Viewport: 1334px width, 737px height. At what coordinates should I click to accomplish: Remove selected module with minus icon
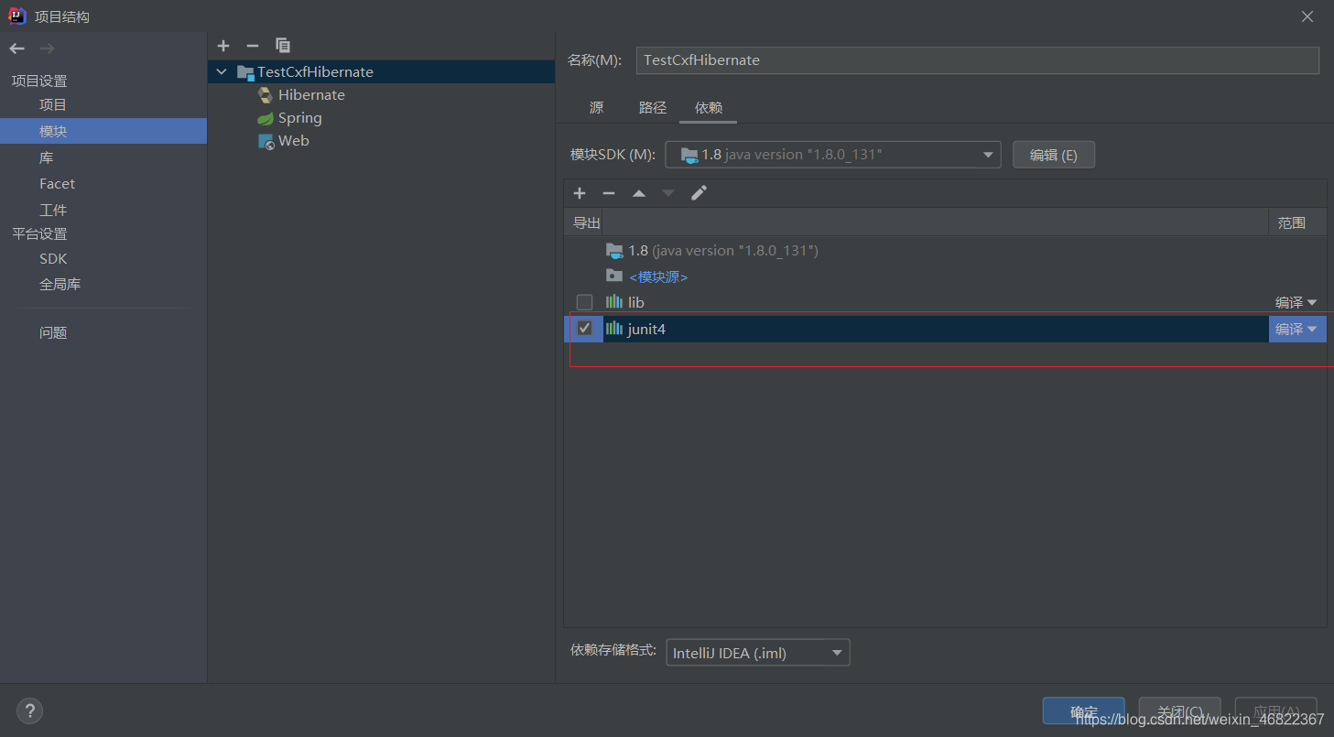(253, 45)
